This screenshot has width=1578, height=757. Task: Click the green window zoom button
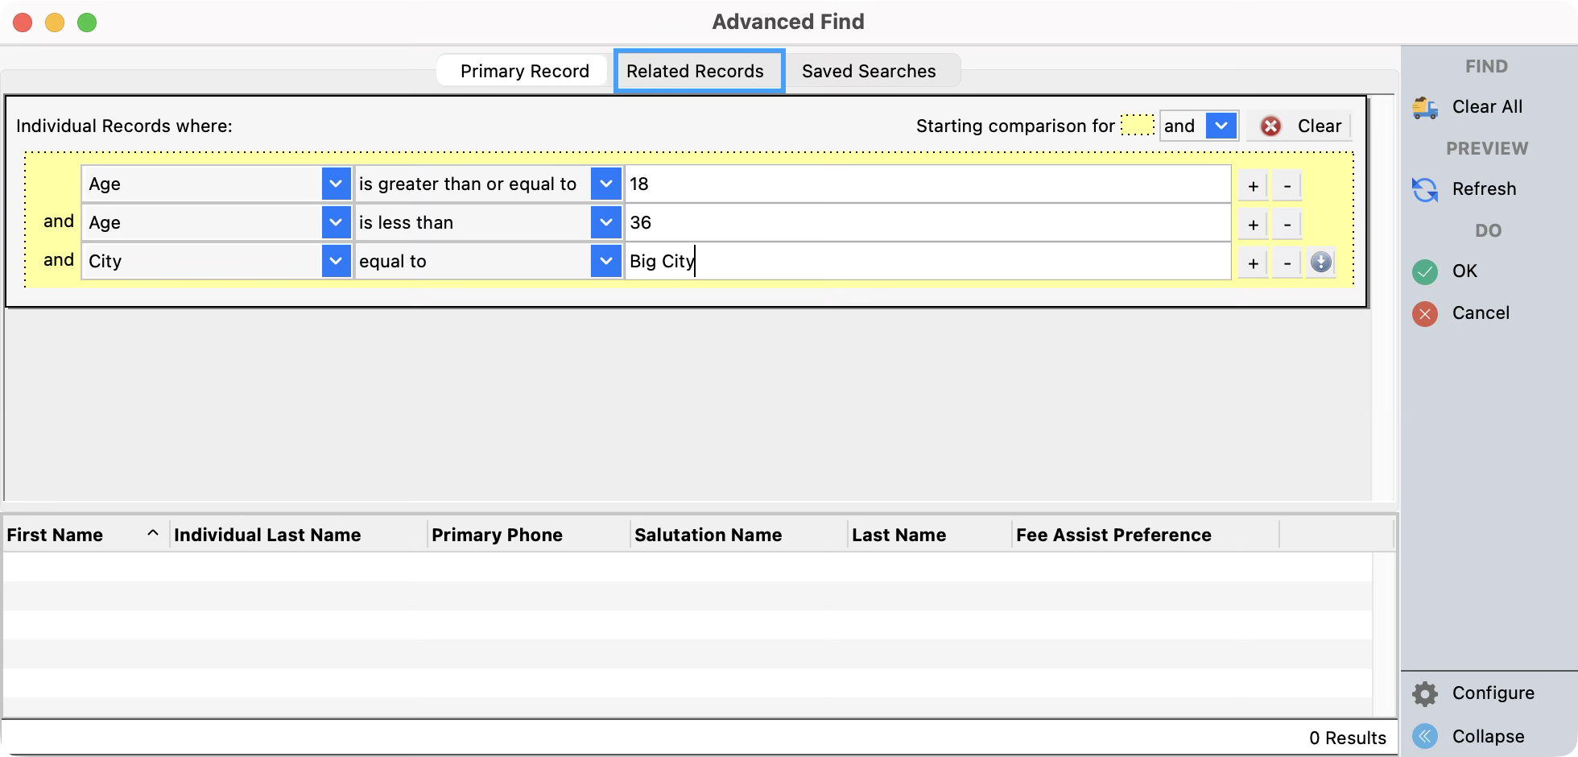(x=87, y=23)
